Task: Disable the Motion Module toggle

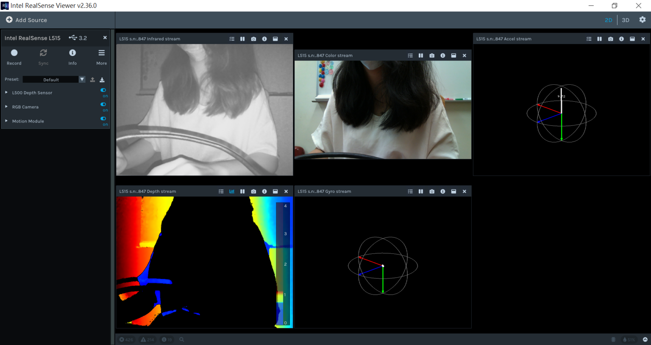Action: point(103,119)
